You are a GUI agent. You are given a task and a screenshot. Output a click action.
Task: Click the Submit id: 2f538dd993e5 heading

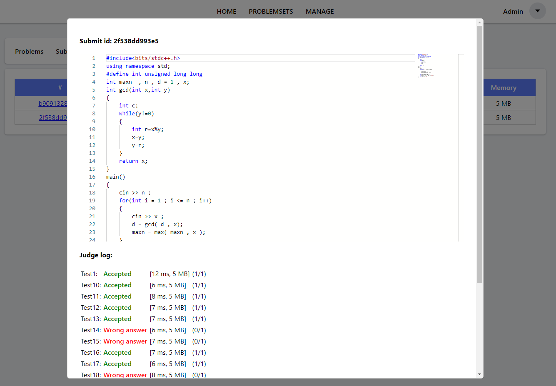[x=119, y=41]
